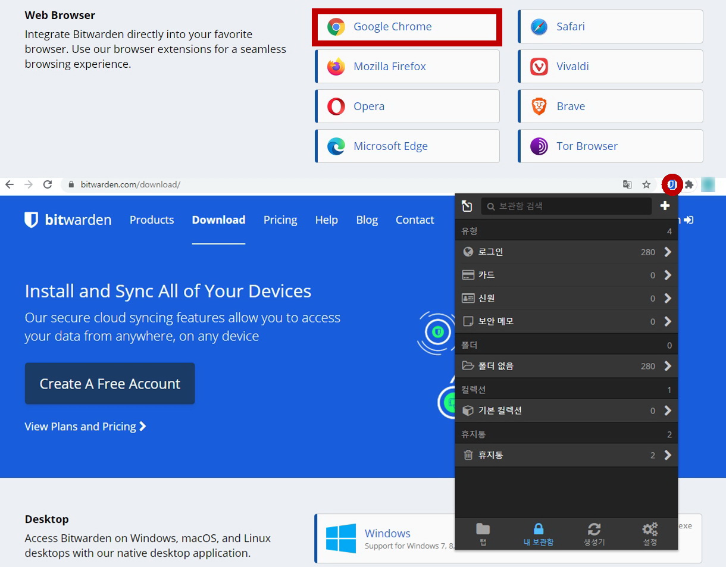Click the Windows desktop download link
Screen dimensions: 726x567
(387, 533)
